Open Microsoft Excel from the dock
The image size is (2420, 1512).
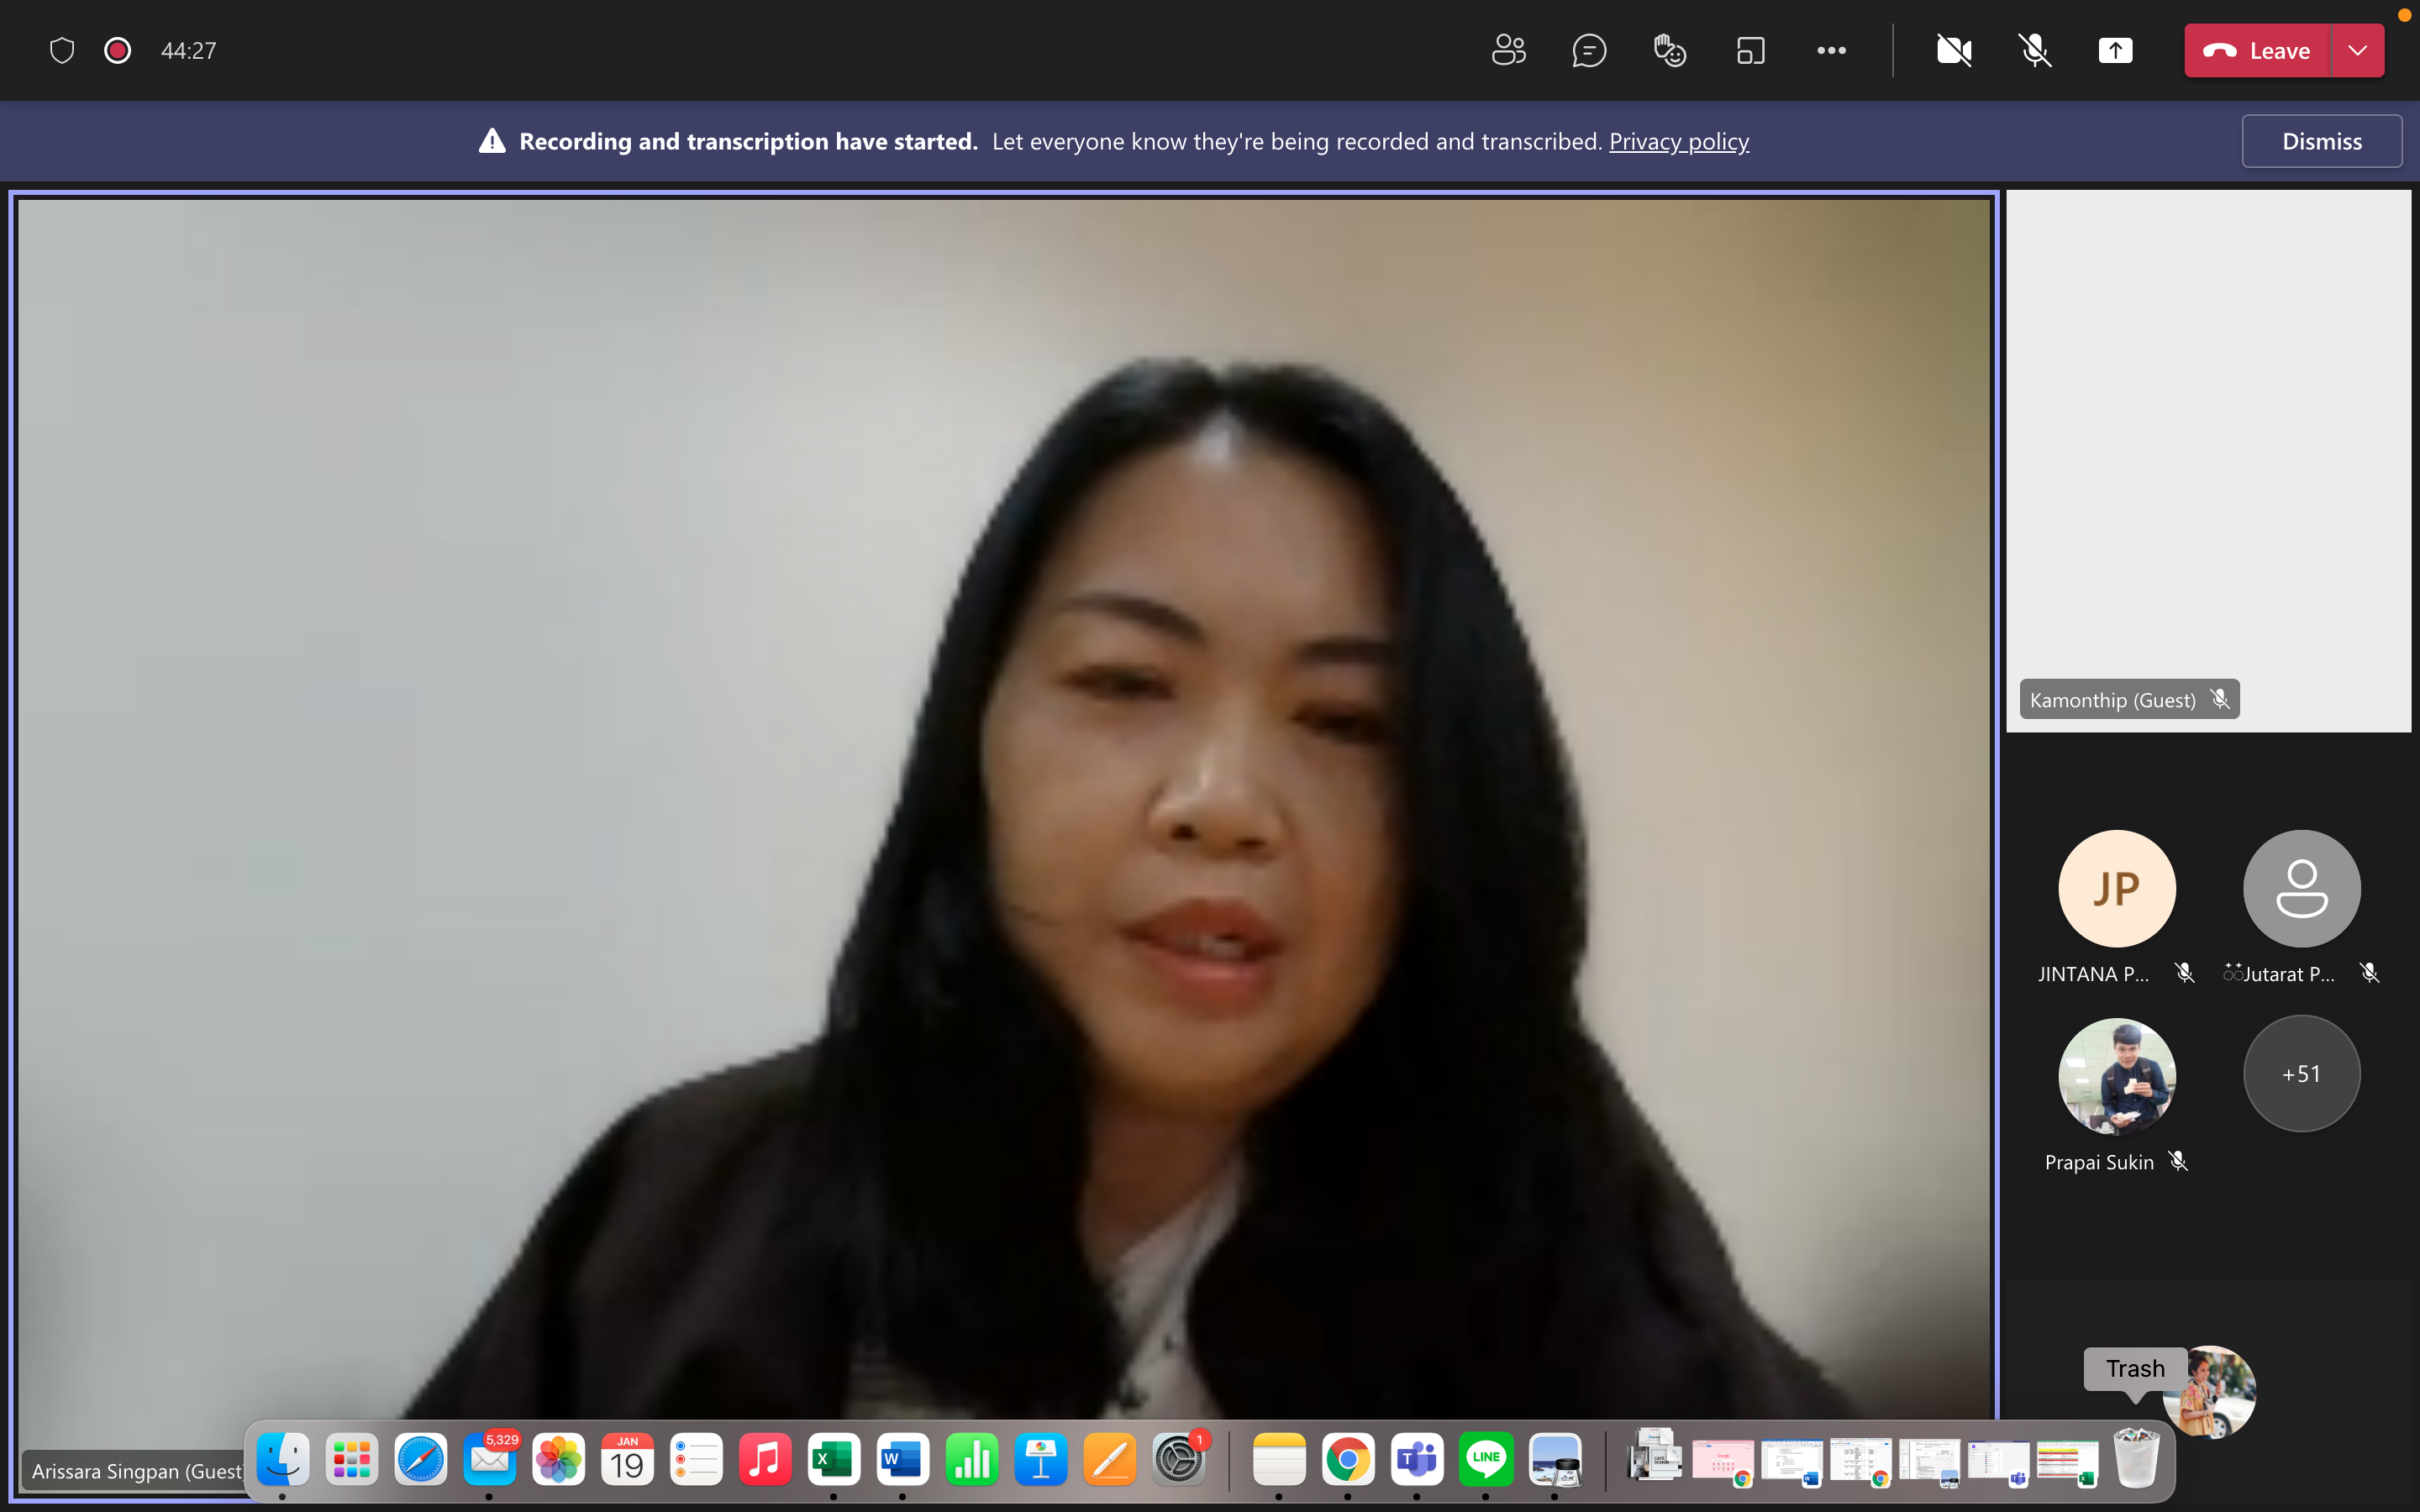[834, 1460]
